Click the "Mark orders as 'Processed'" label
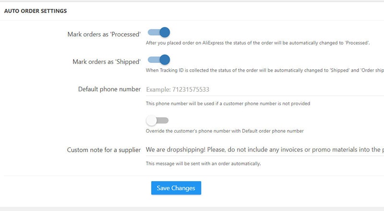The image size is (384, 211). (x=104, y=34)
